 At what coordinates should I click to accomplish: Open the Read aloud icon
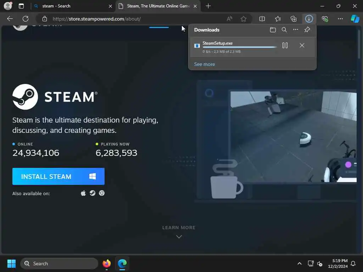pos(229,19)
